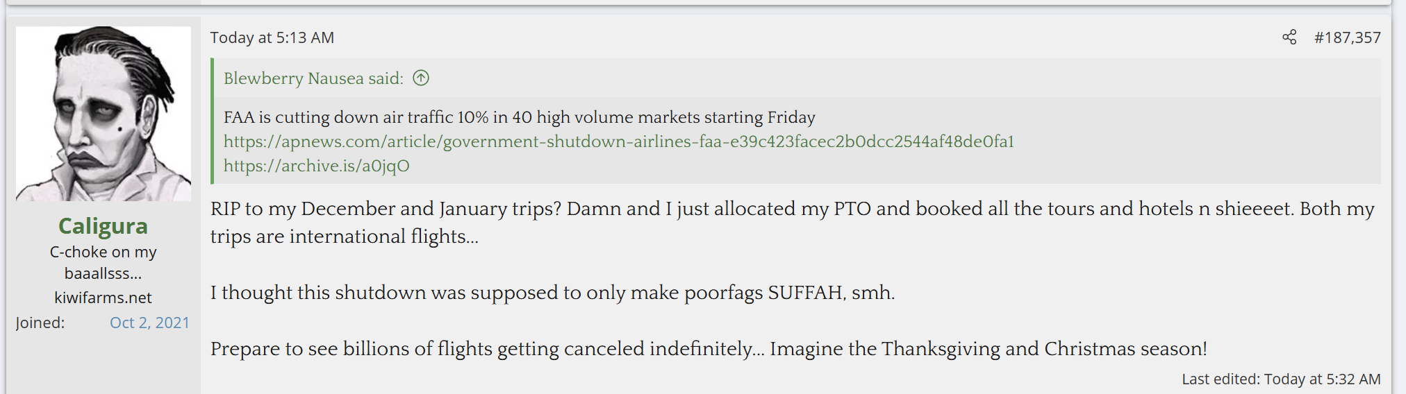Click 'Blewberry Nausea said:' quote attribution

[x=313, y=78]
